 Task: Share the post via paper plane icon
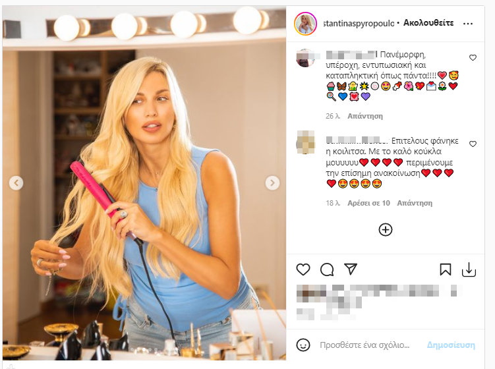point(351,269)
